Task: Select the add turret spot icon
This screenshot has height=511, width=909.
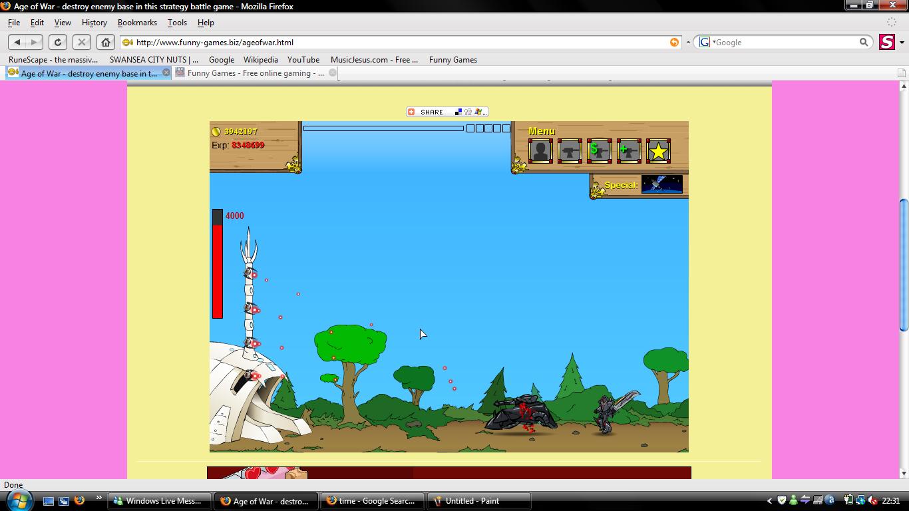Action: click(x=629, y=151)
